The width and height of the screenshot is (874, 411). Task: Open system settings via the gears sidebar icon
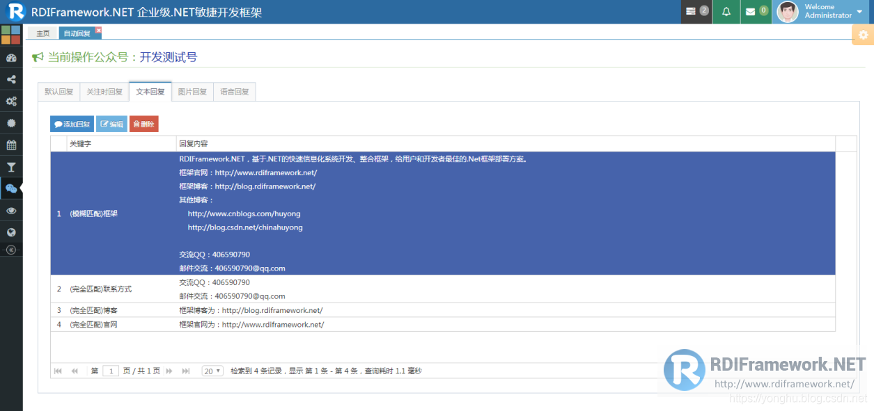[x=11, y=101]
